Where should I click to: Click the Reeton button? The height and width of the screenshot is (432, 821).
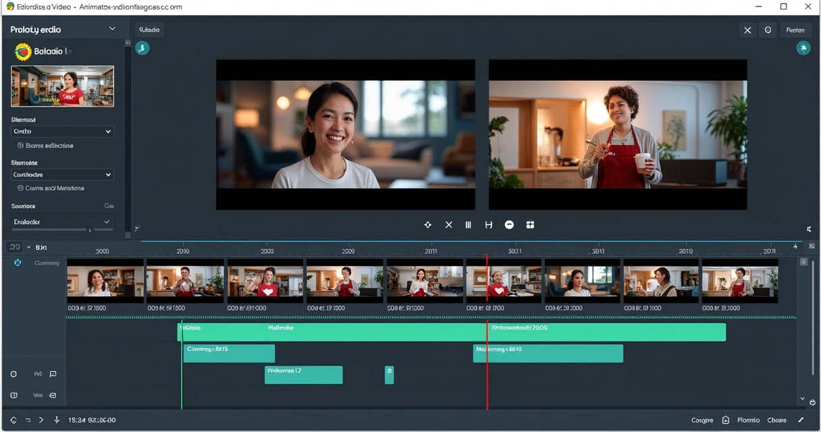[795, 30]
